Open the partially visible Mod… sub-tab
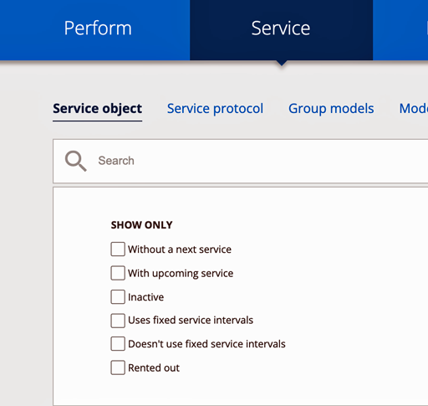428x406 pixels. [x=414, y=109]
